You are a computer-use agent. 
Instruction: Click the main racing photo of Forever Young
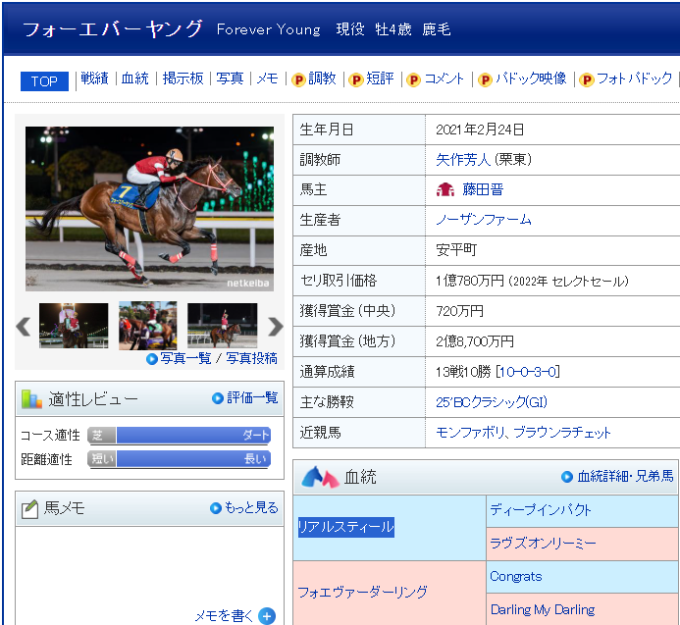point(149,208)
